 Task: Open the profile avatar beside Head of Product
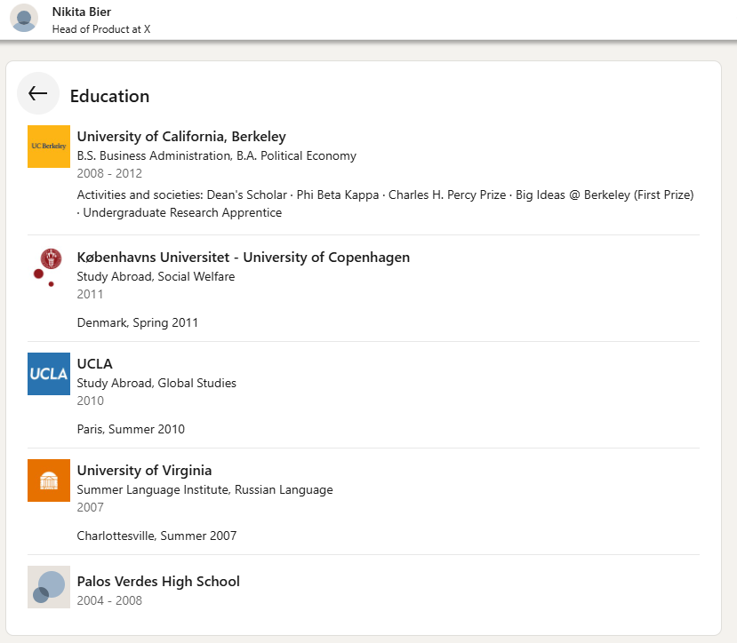pos(24,19)
